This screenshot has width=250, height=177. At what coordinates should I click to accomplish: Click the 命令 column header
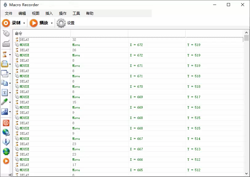42,33
